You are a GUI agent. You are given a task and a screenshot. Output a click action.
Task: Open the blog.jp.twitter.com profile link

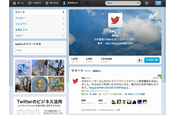(119, 43)
